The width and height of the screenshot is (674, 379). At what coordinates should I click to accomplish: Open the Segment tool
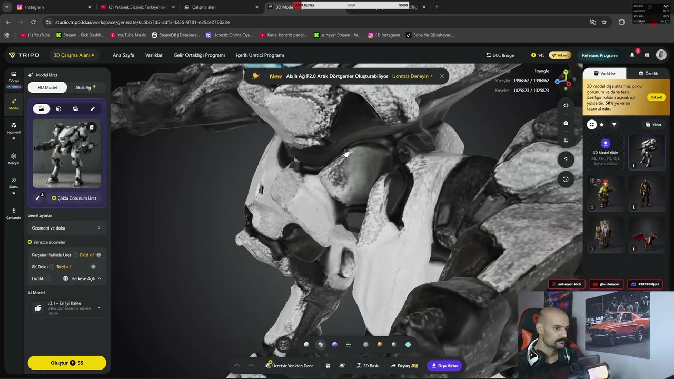[13, 128]
